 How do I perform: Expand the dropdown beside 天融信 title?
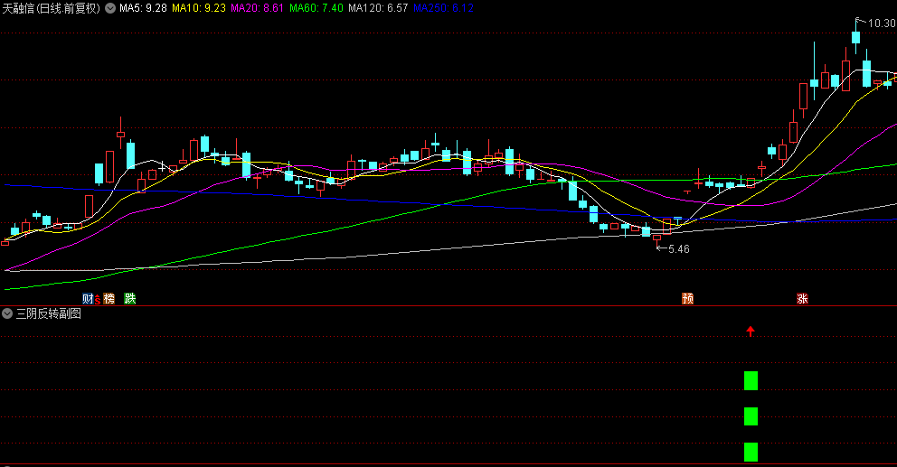(x=109, y=8)
